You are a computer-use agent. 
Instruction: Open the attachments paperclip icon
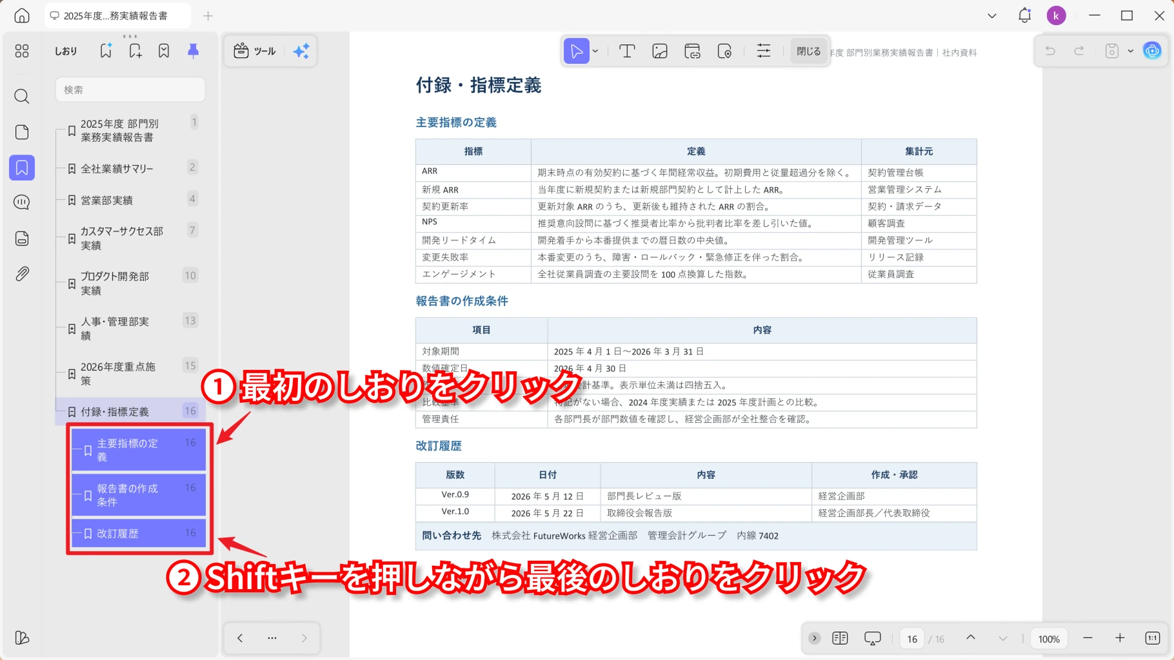[22, 274]
